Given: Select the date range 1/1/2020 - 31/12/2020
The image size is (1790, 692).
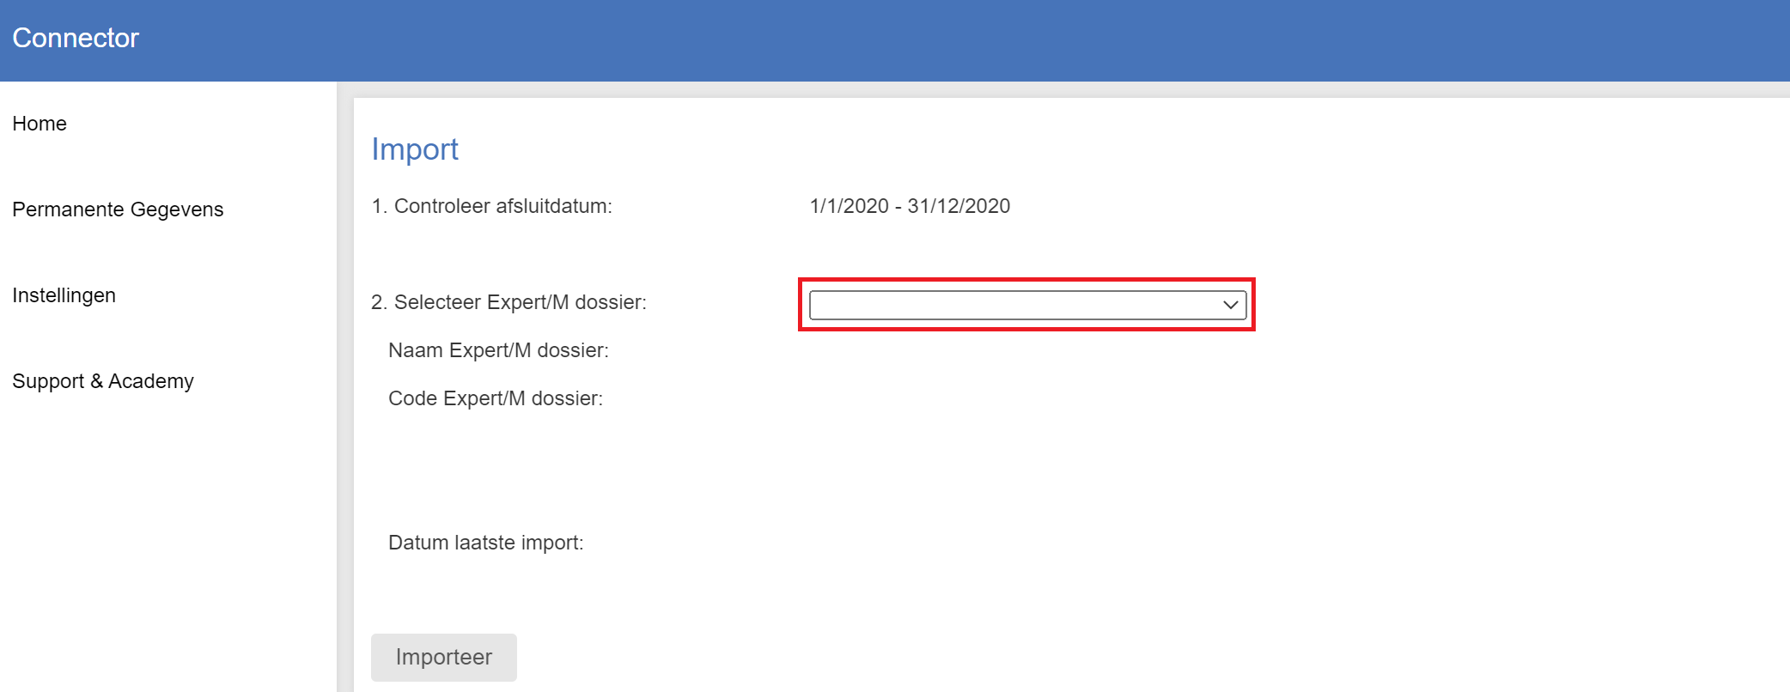Looking at the screenshot, I should coord(910,206).
